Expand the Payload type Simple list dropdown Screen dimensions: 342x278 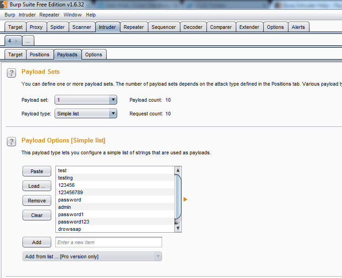click(x=86, y=114)
